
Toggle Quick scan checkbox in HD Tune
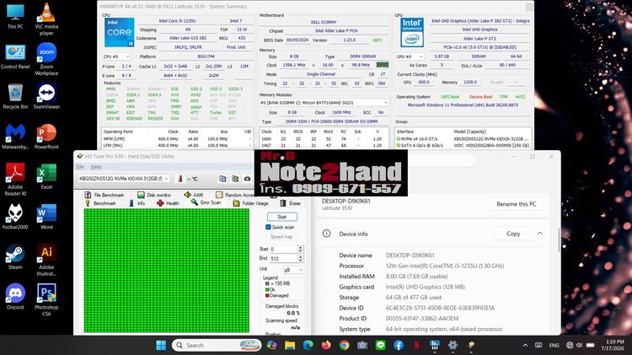click(268, 227)
